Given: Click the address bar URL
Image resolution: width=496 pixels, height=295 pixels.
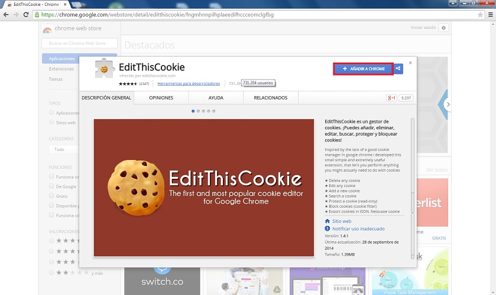Looking at the screenshot, I should click(x=157, y=15).
